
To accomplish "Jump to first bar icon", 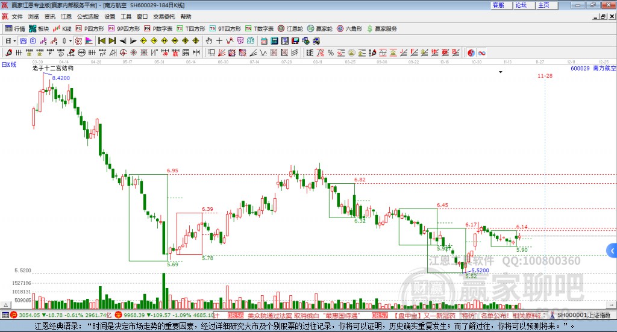I will (102, 41).
